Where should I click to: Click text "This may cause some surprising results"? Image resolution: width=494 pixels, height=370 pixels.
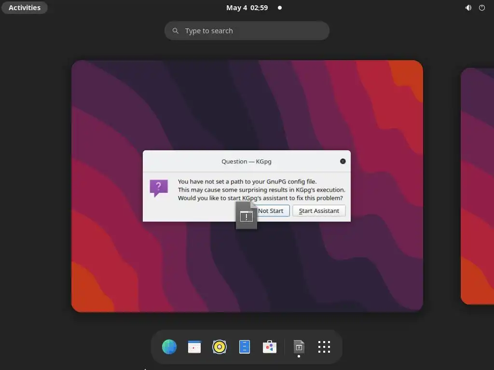click(233, 190)
